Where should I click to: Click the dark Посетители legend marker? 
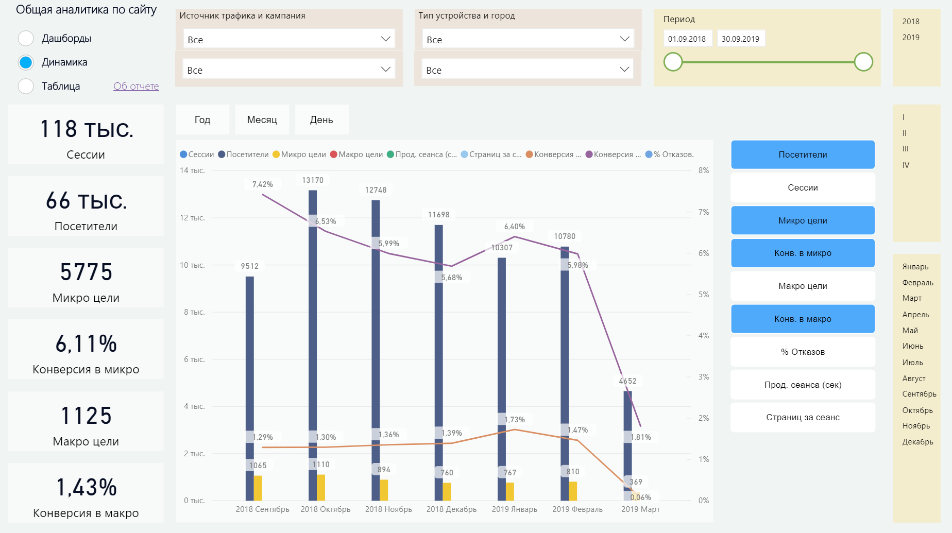(x=222, y=154)
